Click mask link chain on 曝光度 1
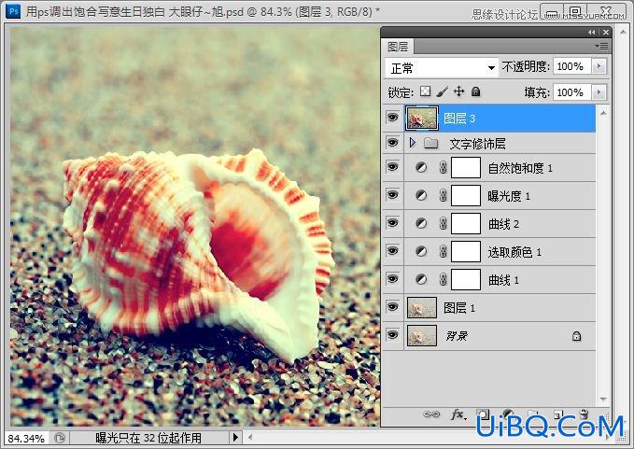This screenshot has height=449, width=634. (x=444, y=196)
